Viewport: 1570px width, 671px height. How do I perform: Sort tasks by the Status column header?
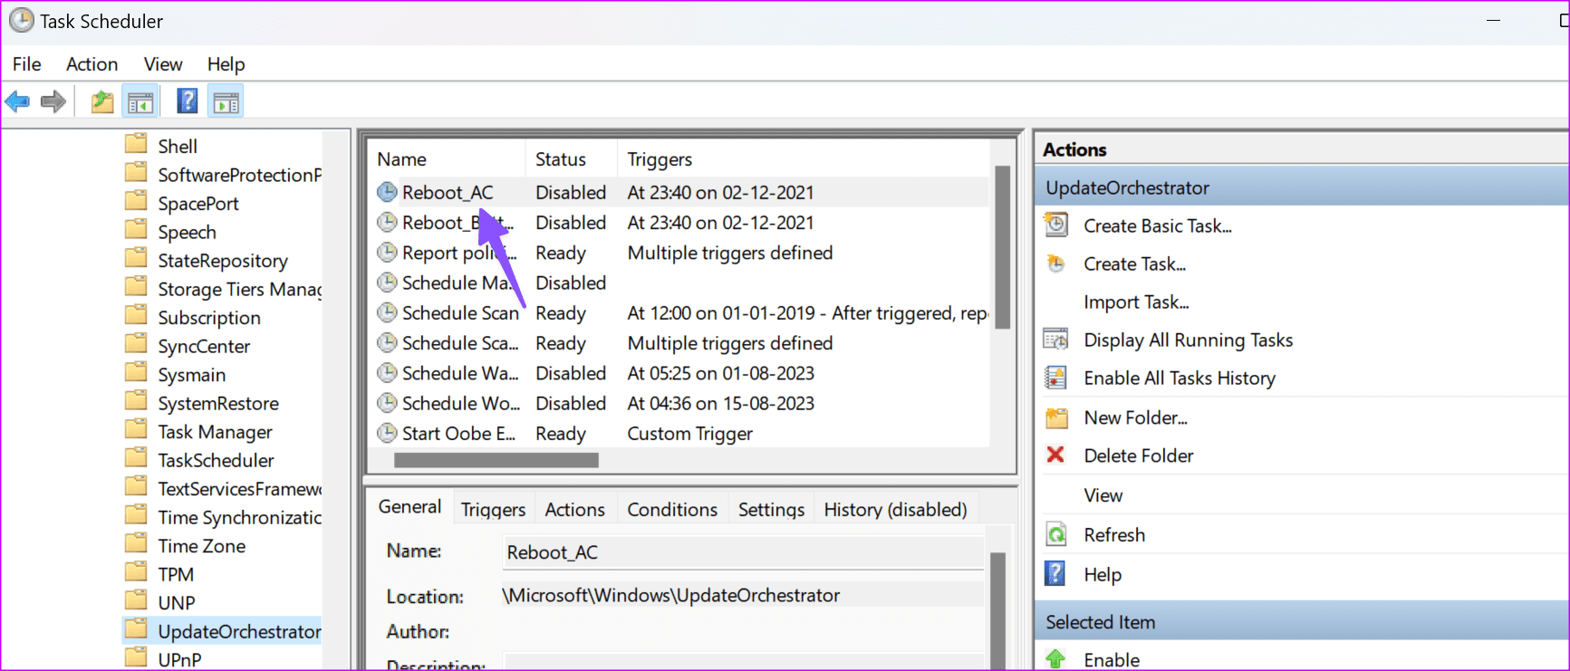pos(571,159)
